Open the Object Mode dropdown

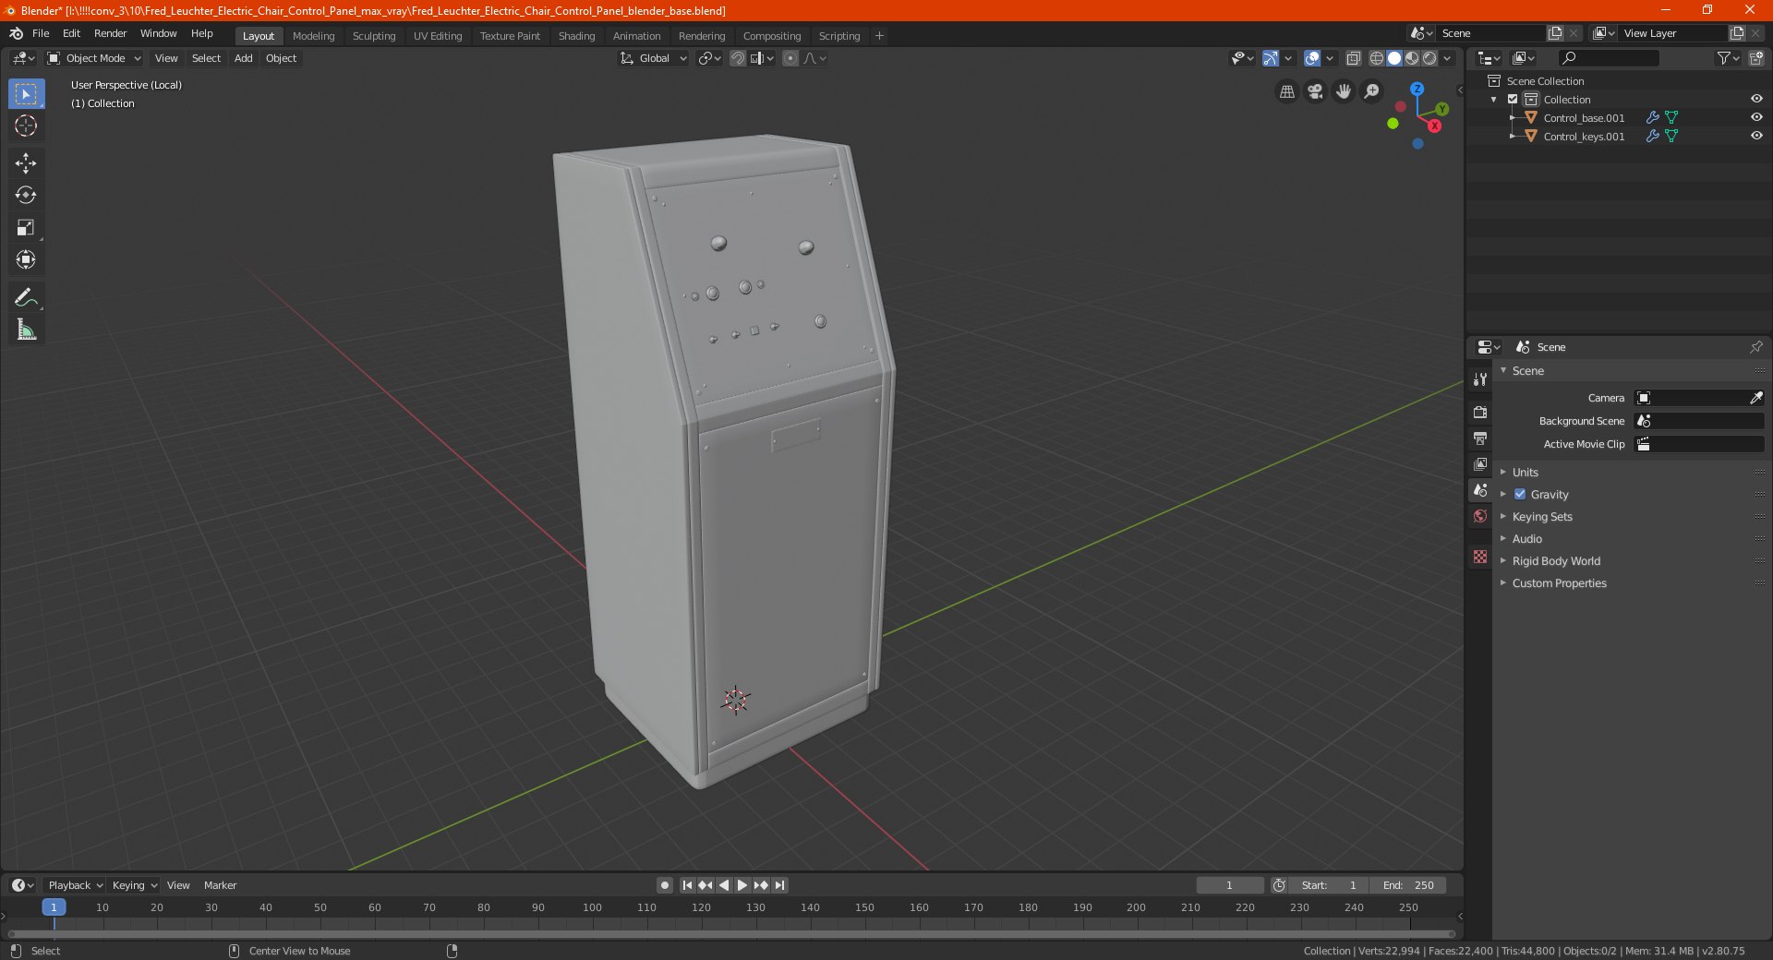coord(94,58)
